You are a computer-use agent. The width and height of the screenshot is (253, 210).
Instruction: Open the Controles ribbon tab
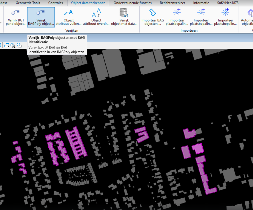tap(56, 3)
